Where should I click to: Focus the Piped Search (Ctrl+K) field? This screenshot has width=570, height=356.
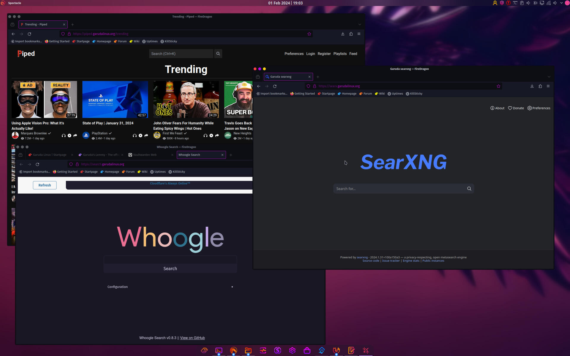click(x=181, y=54)
